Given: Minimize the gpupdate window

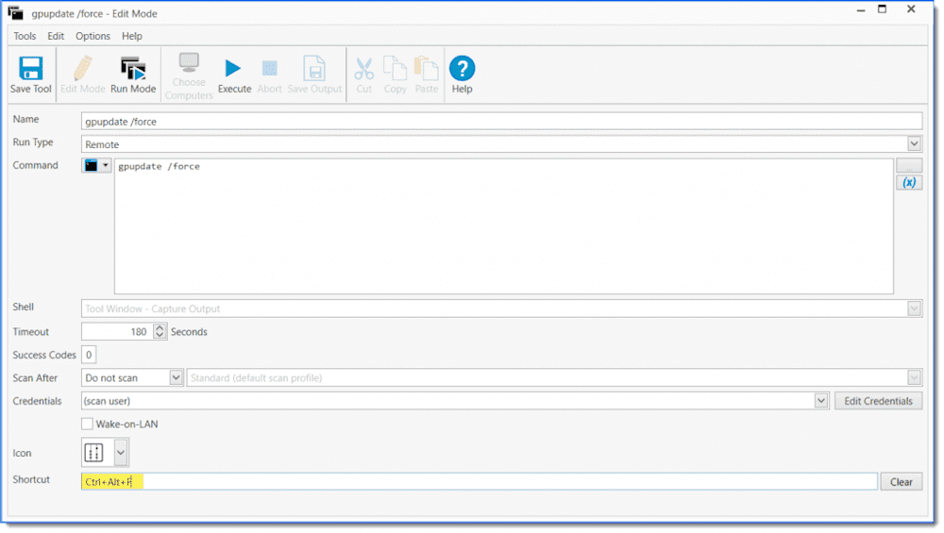Looking at the screenshot, I should [861, 10].
